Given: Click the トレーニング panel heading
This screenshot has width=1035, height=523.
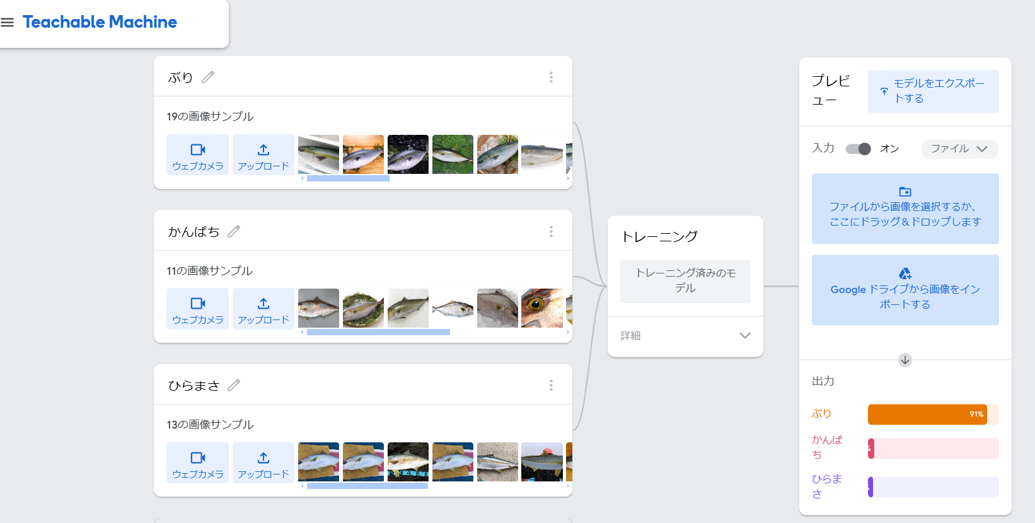Looking at the screenshot, I should (x=659, y=236).
